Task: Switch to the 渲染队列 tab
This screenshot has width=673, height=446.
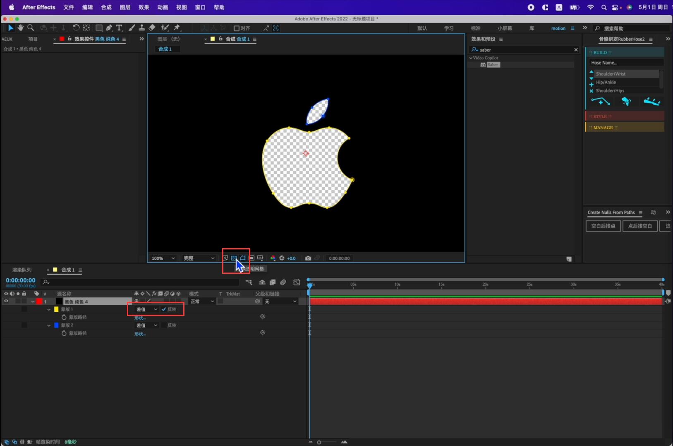Action: pos(22,270)
